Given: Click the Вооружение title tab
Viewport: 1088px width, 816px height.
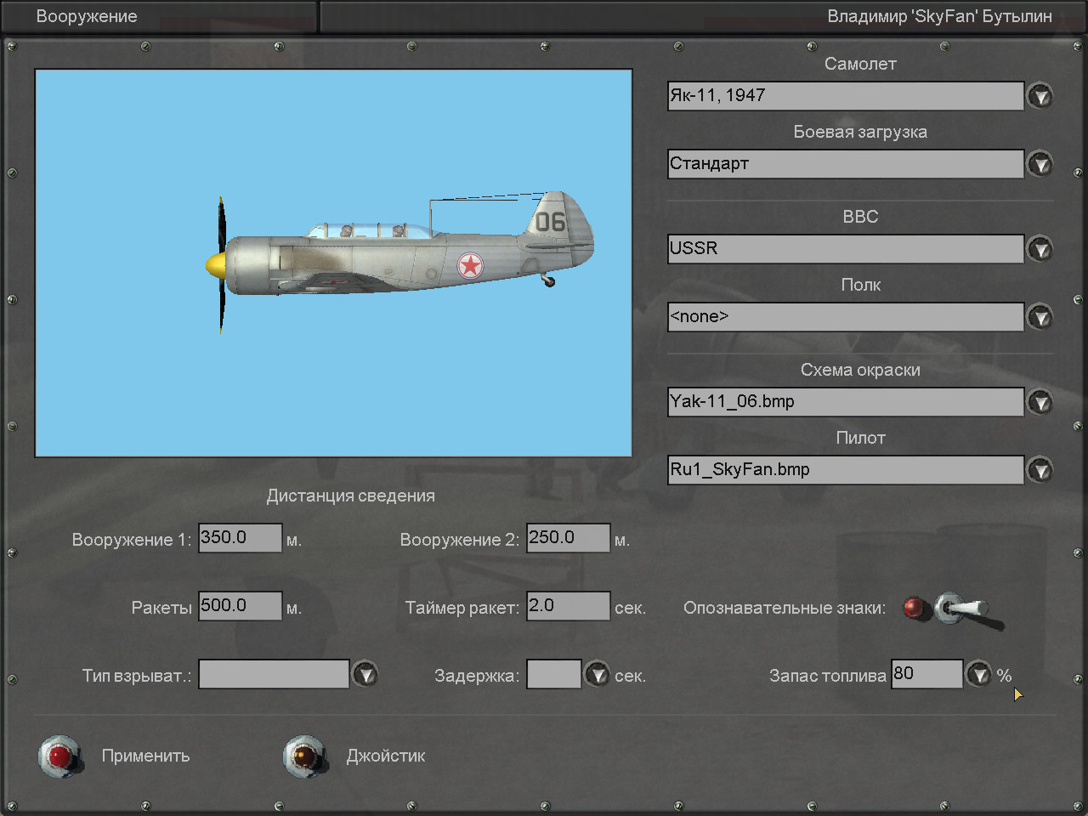Looking at the screenshot, I should [x=87, y=16].
